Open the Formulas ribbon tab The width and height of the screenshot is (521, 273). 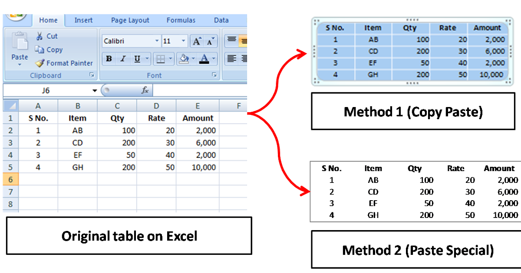coord(181,20)
